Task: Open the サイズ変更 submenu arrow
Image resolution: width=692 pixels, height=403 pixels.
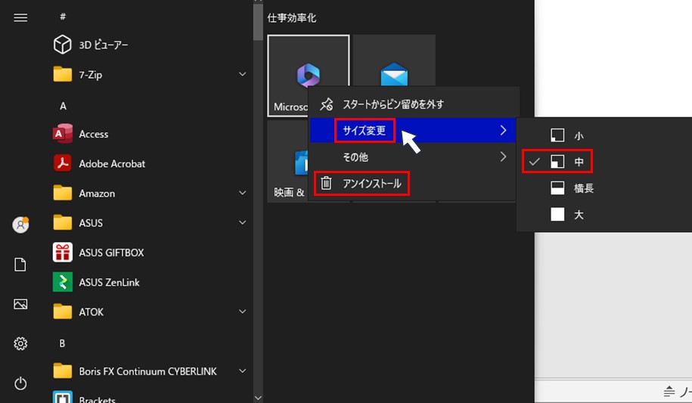Action: tap(503, 130)
